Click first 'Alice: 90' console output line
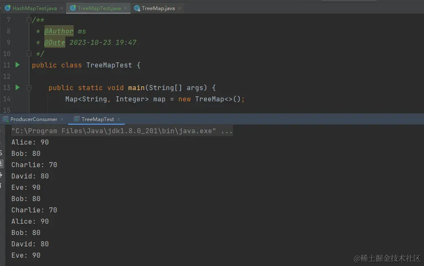This screenshot has height=266, width=424. click(30, 142)
